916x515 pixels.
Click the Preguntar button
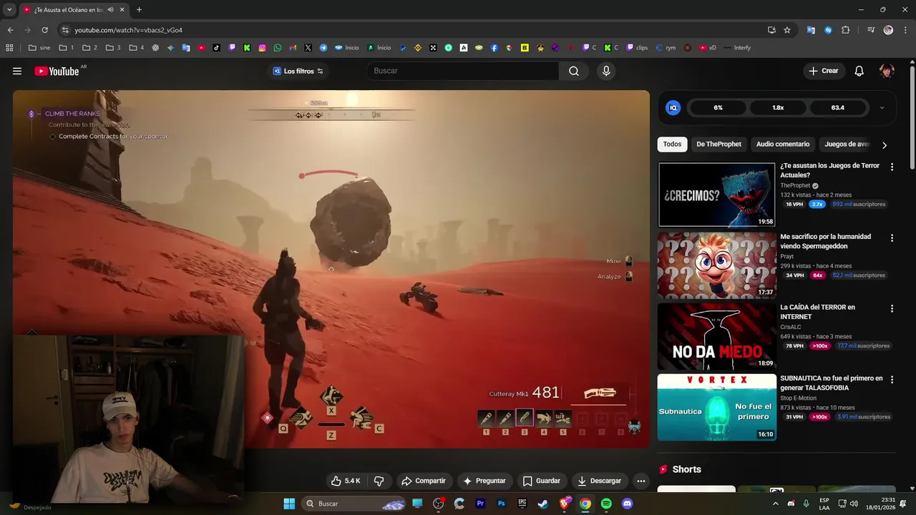[484, 481]
